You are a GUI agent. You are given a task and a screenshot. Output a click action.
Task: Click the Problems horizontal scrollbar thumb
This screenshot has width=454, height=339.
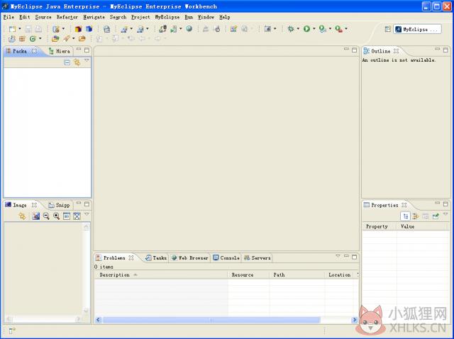[211, 320]
